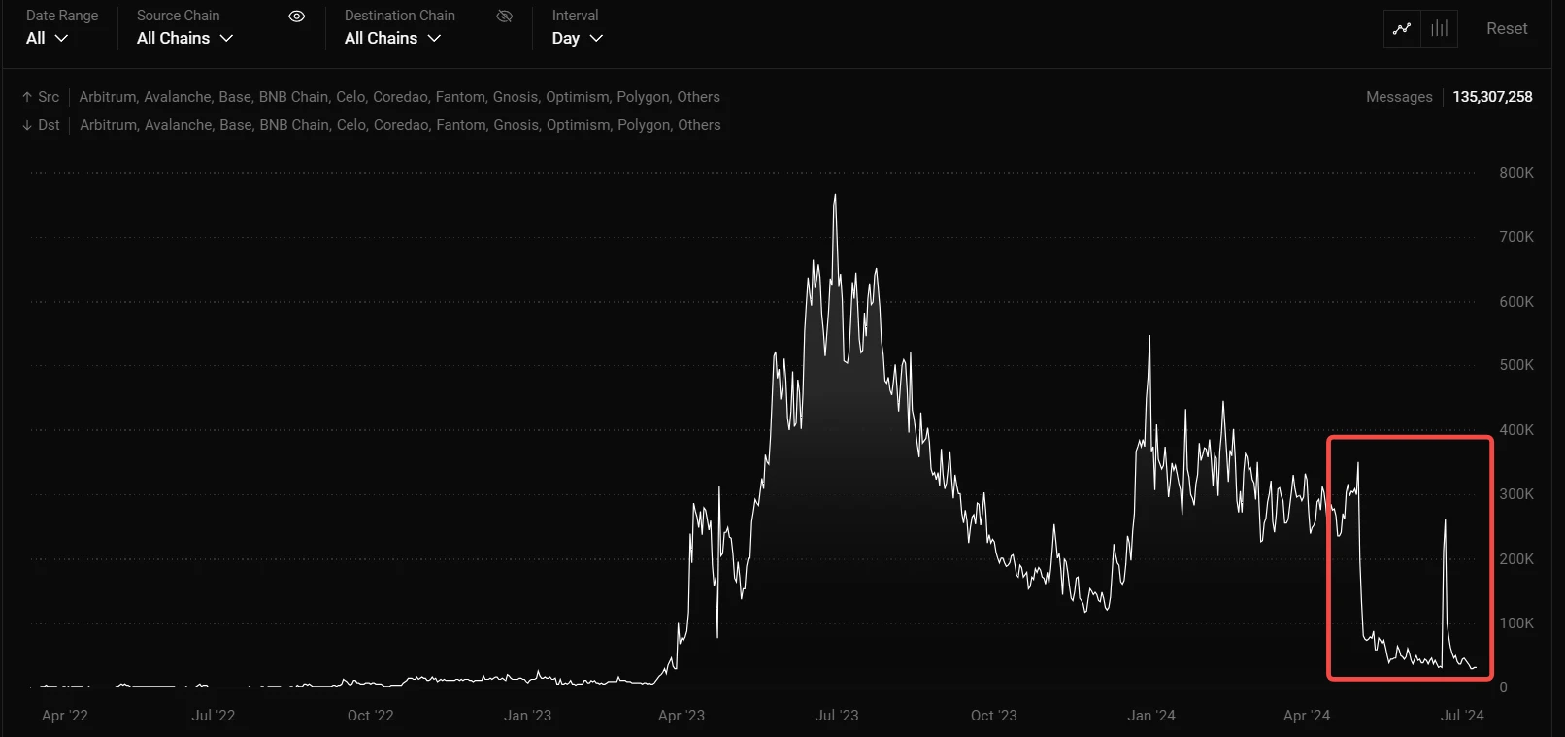Select the Dst chains list text
The height and width of the screenshot is (737, 1565).
coord(400,125)
